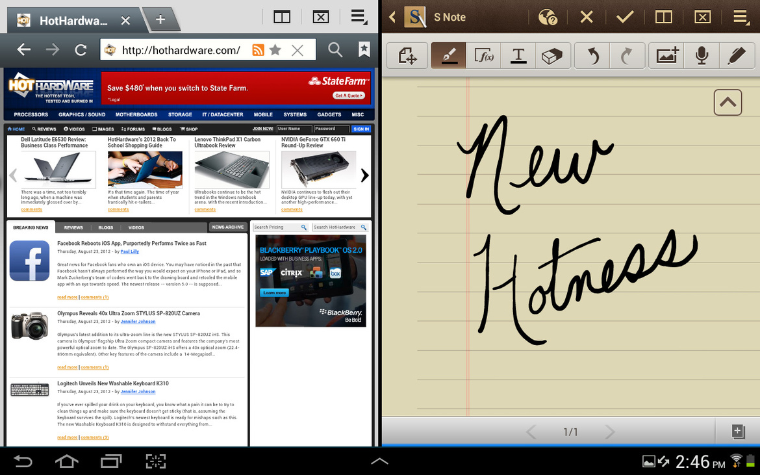Go forward in the browser
The image size is (760, 475).
pos(53,49)
